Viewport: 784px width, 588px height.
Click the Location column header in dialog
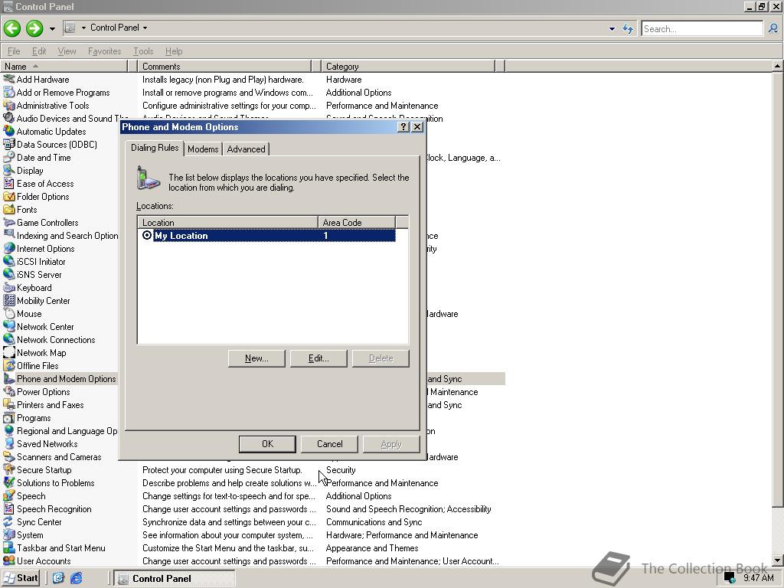click(227, 222)
